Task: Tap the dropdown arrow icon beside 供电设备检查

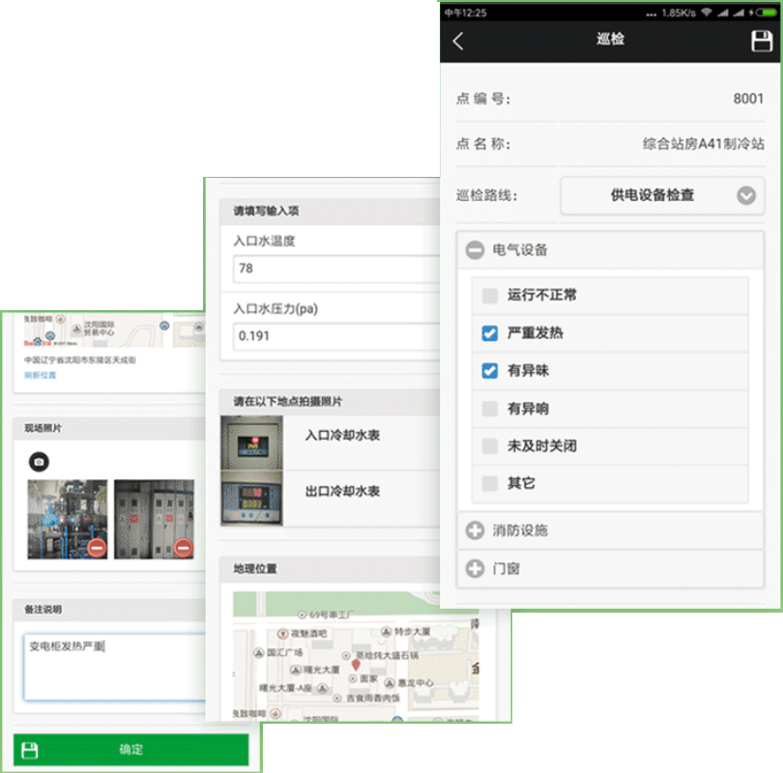Action: [x=745, y=195]
